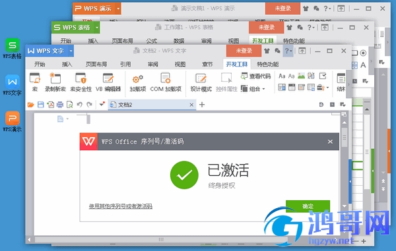396x251 pixels.
Task: Click the print icon in quick access toolbar
Action: point(60,105)
